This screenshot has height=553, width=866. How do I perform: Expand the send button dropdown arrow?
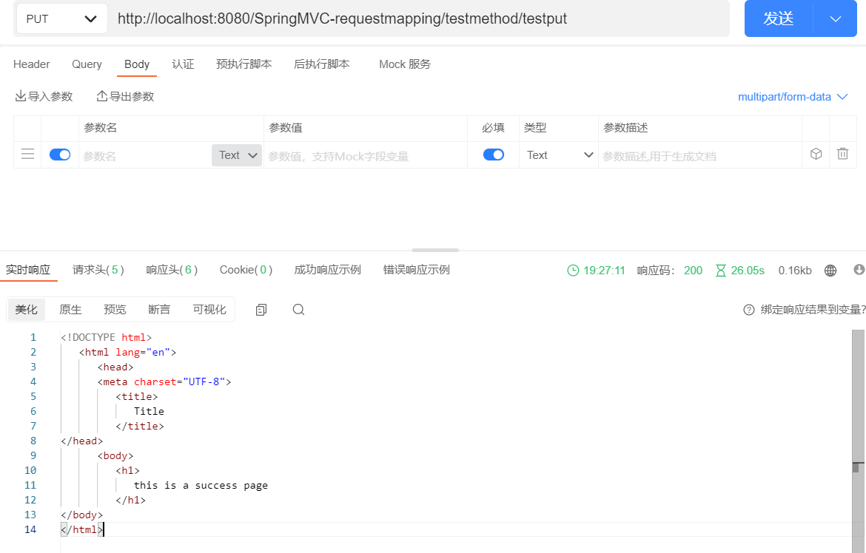(835, 18)
